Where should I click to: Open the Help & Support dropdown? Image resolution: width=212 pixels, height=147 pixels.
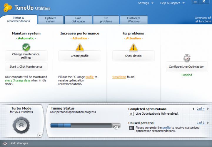coord(172,3)
